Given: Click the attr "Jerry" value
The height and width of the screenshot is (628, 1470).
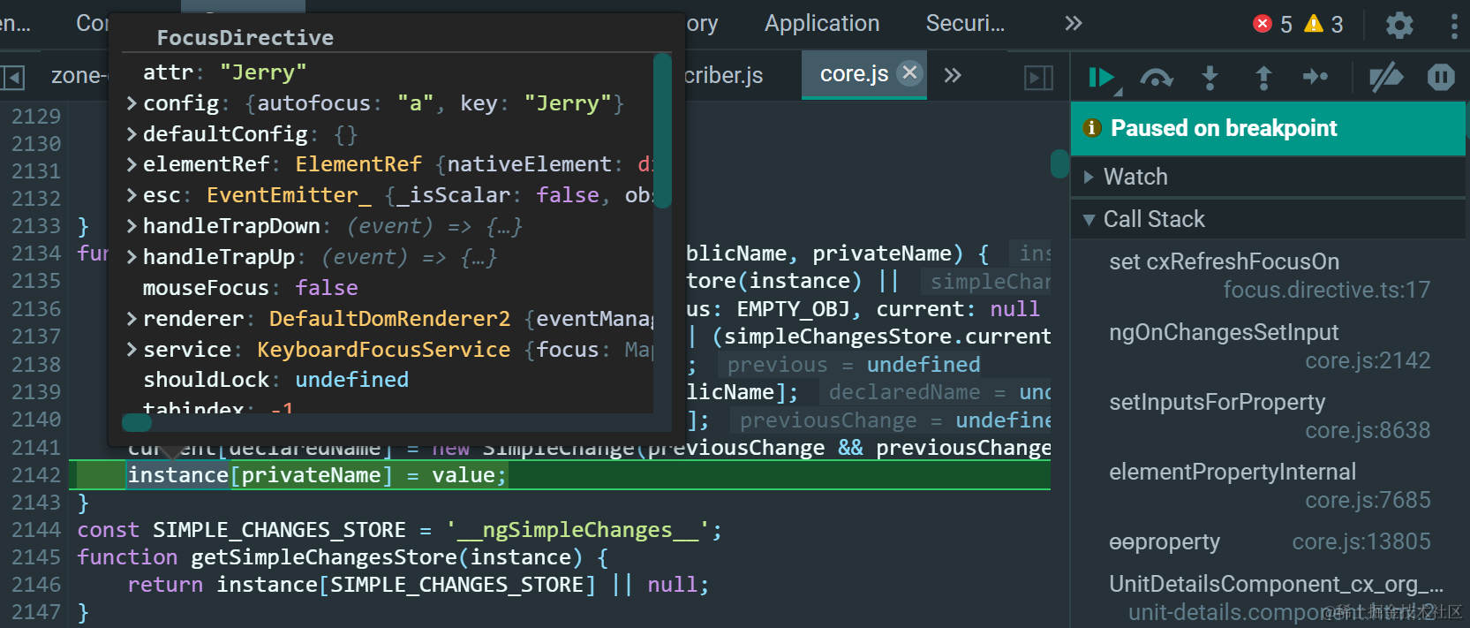Looking at the screenshot, I should [x=263, y=72].
